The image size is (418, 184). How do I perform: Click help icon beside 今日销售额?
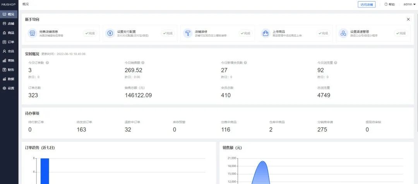[x=143, y=63]
